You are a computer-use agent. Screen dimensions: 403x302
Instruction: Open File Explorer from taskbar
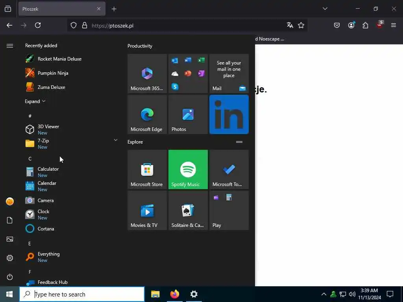tap(155, 294)
